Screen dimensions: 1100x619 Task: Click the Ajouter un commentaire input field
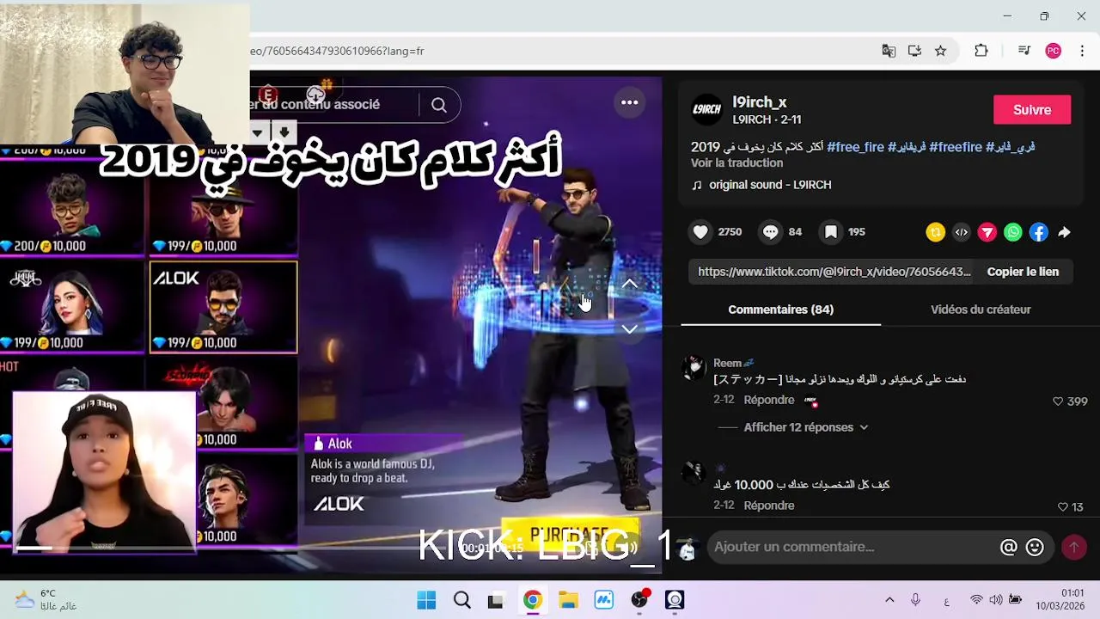tap(851, 548)
